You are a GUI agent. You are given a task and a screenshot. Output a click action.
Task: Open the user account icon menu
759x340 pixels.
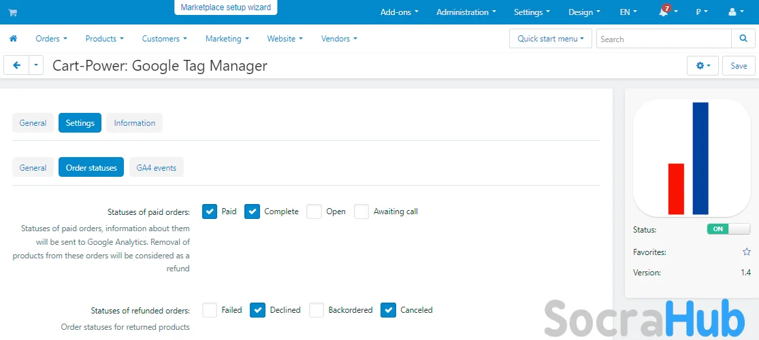[x=735, y=12]
